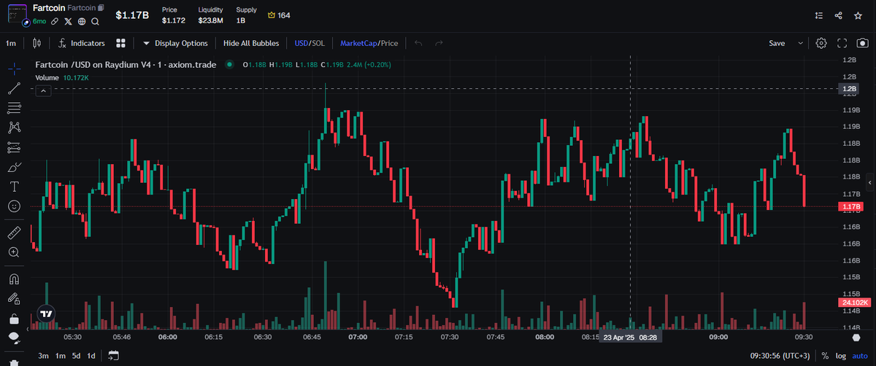Open Fartcoin's X (Twitter) profile
Viewport: 876px width, 366px height.
point(68,22)
